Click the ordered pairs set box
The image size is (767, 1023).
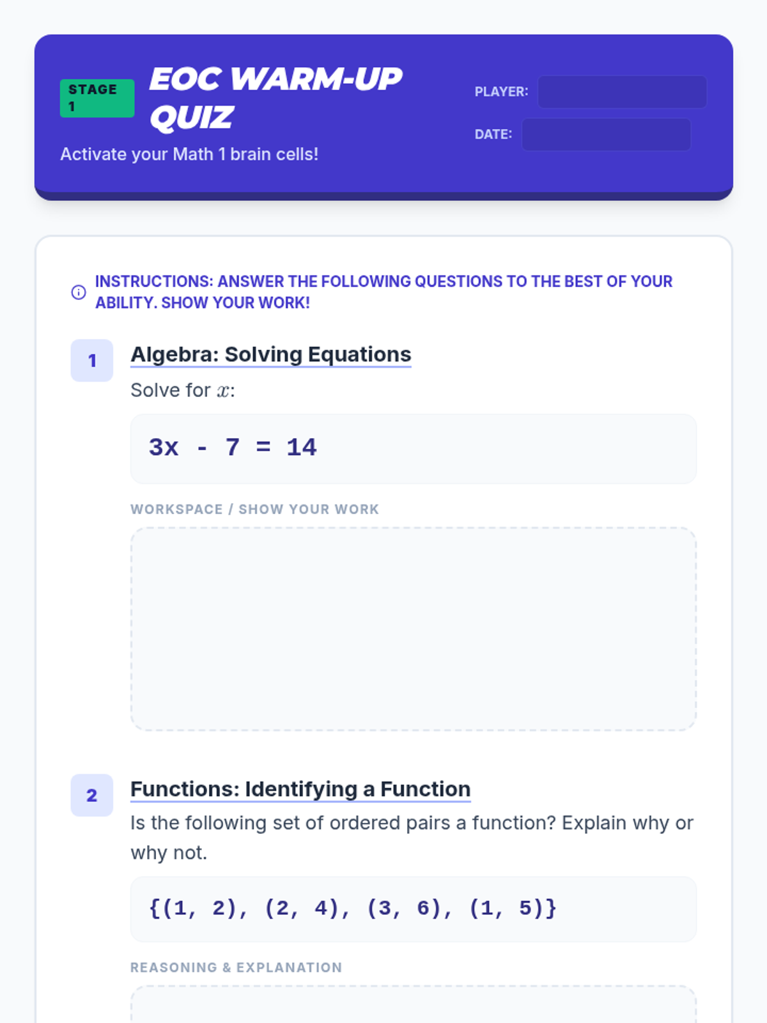pos(414,909)
